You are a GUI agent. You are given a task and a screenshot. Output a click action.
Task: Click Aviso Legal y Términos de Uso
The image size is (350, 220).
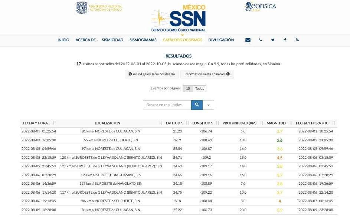tap(152, 74)
